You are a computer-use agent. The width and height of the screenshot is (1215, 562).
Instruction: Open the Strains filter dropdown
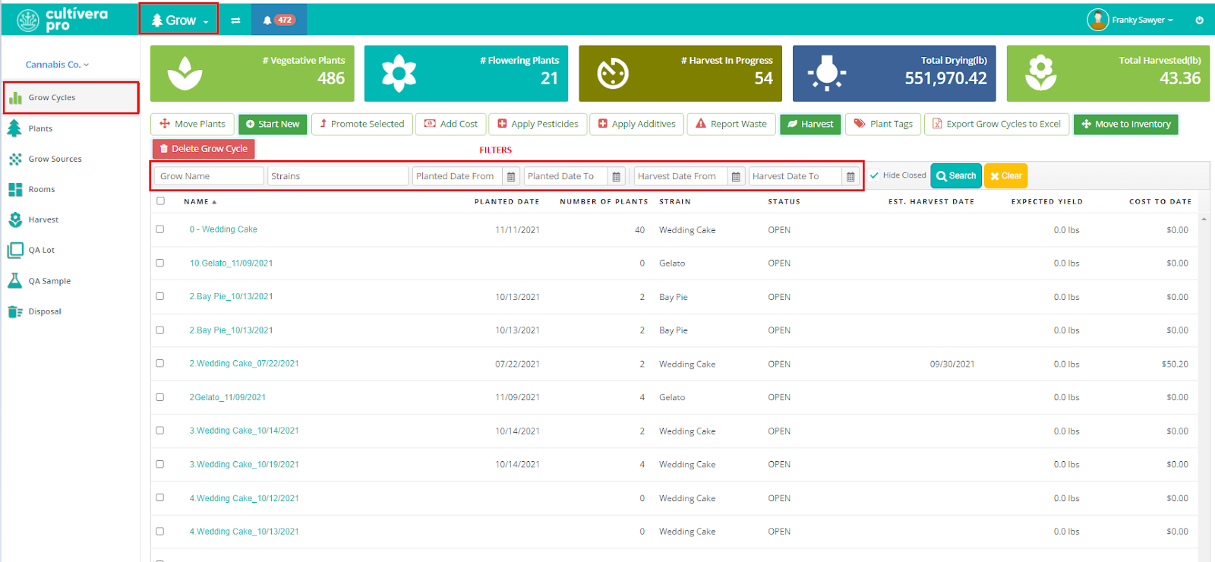click(338, 176)
